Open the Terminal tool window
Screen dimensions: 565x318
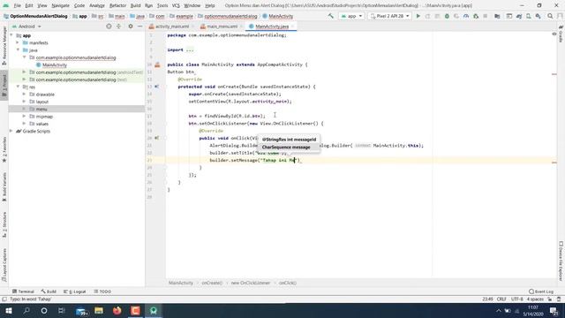[x=23, y=291]
